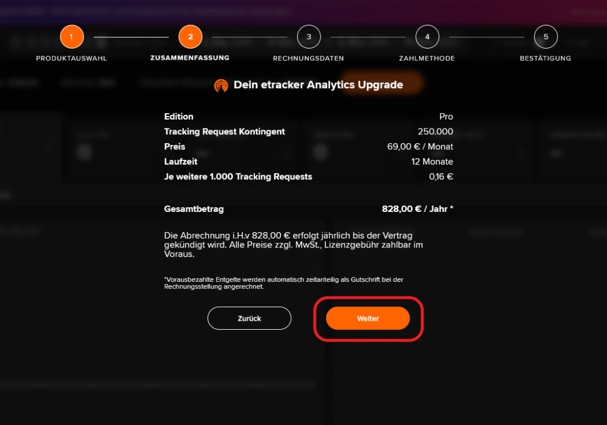Click the Pro edition value
Screen dimensions: 607x425
tap(446, 117)
